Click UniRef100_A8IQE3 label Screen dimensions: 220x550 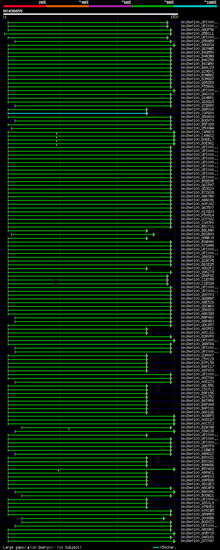click(197, 484)
